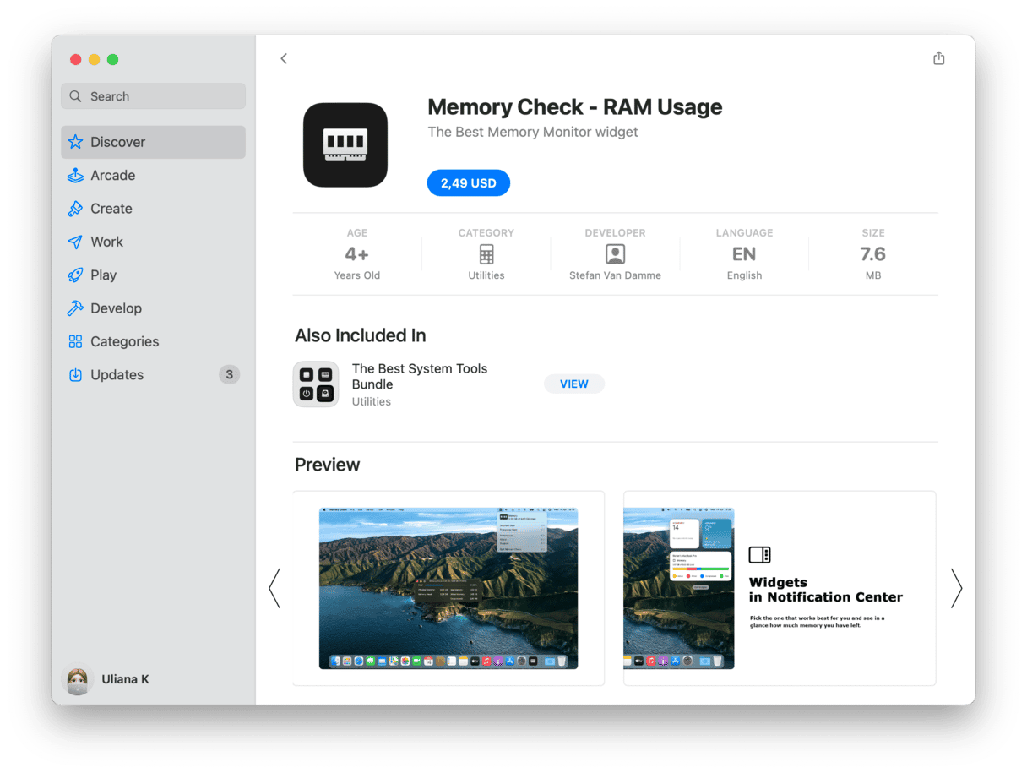Click VIEW for the bundle
Viewport: 1027px width, 773px height.
point(574,384)
